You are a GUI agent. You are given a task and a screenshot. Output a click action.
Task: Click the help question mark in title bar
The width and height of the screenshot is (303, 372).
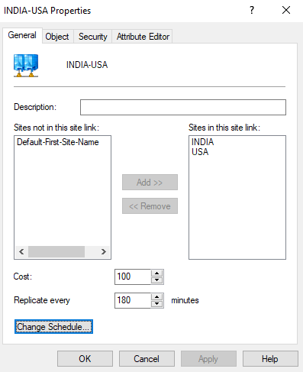tap(252, 10)
